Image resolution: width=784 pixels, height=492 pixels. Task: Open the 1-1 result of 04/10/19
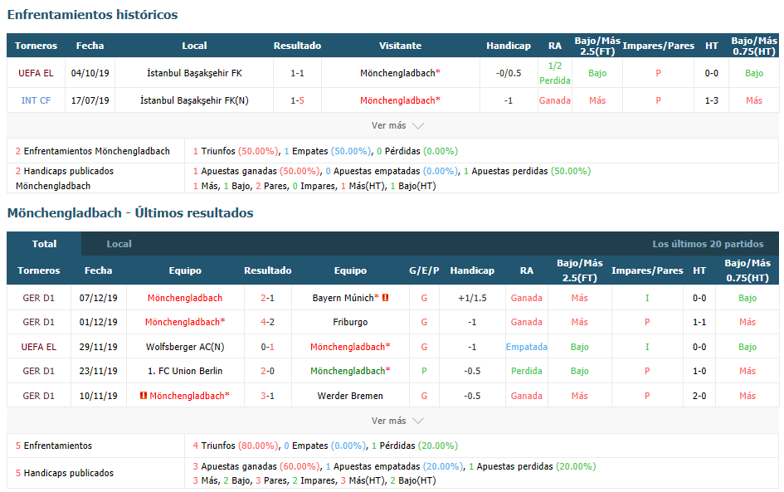[298, 73]
